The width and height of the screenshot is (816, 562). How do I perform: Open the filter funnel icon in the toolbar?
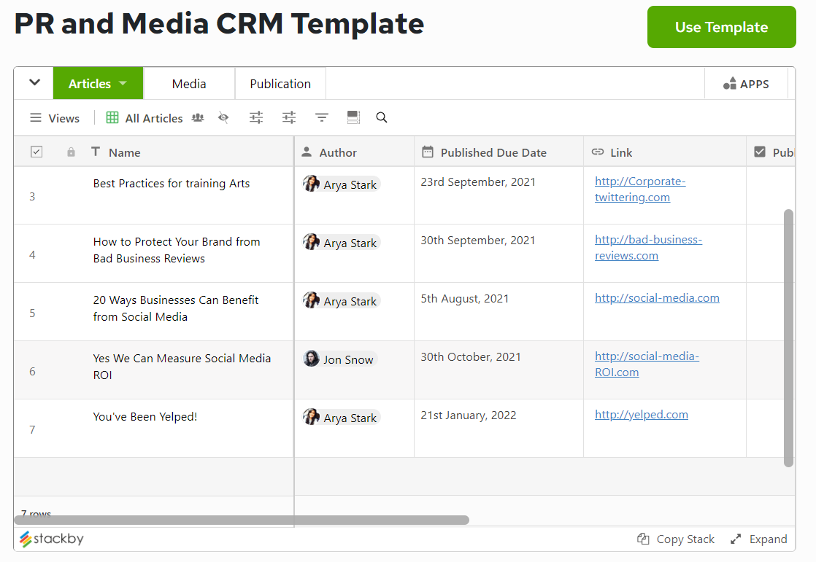[x=321, y=117]
